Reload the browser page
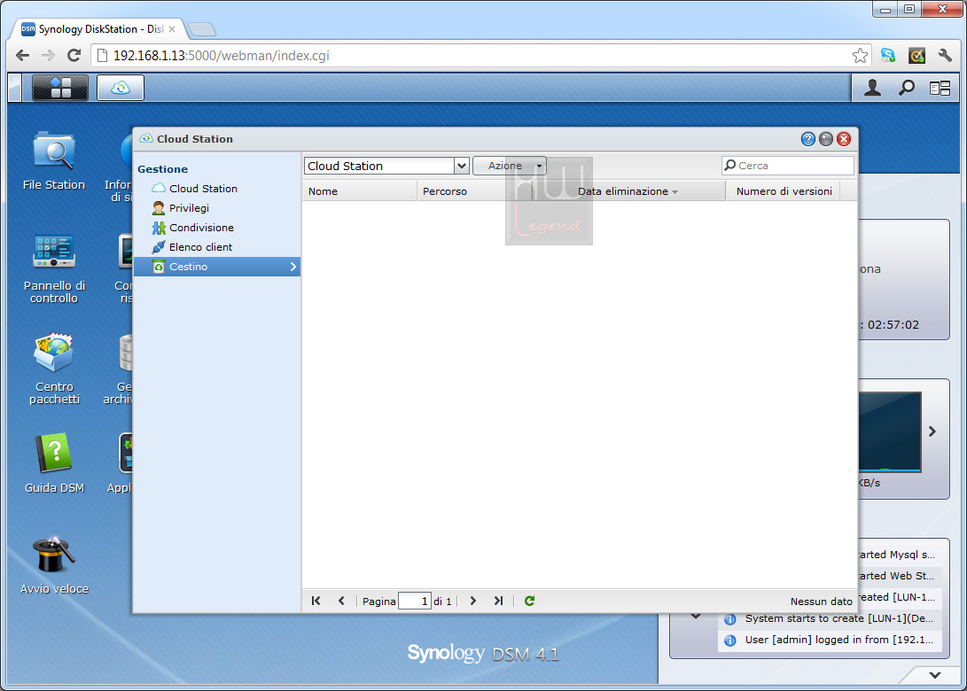This screenshot has height=691, width=967. pos(74,56)
